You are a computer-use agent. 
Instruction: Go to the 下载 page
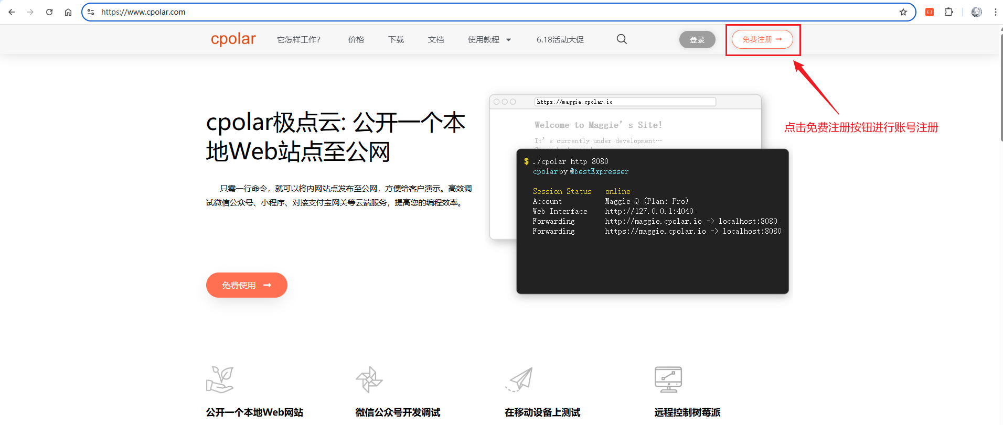(396, 40)
